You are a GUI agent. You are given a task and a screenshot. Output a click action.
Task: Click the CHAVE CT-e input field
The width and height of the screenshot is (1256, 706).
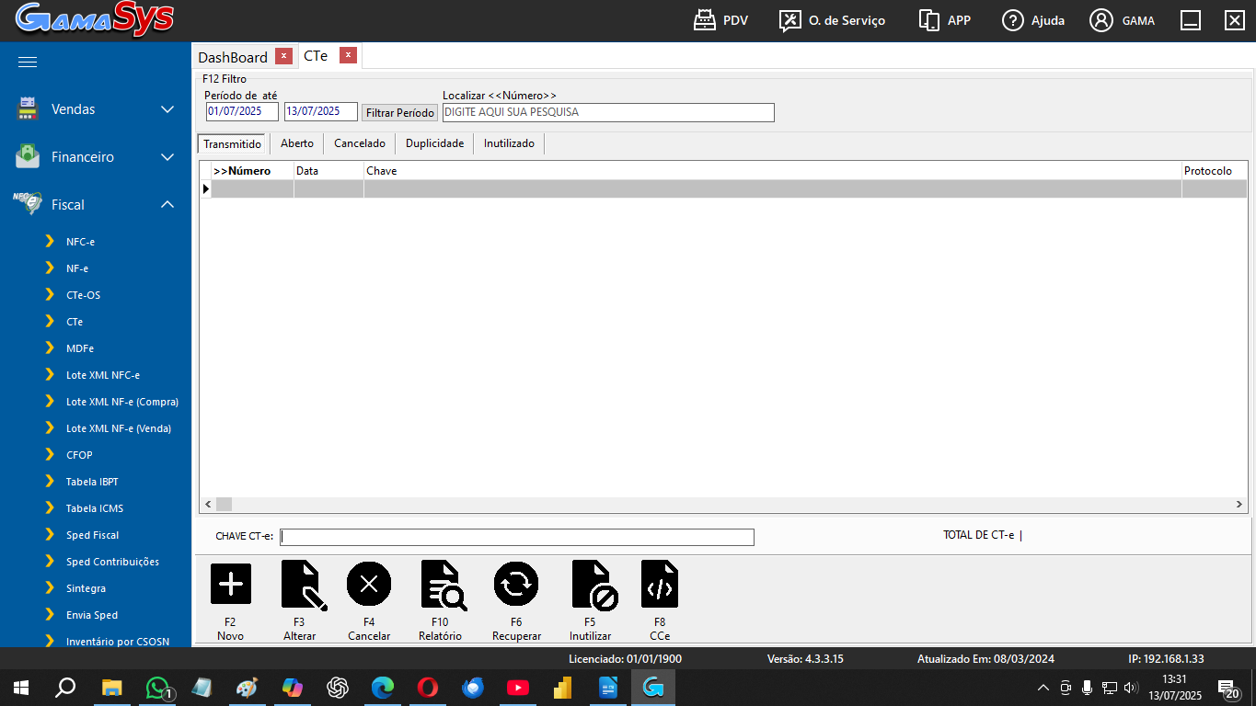(517, 537)
